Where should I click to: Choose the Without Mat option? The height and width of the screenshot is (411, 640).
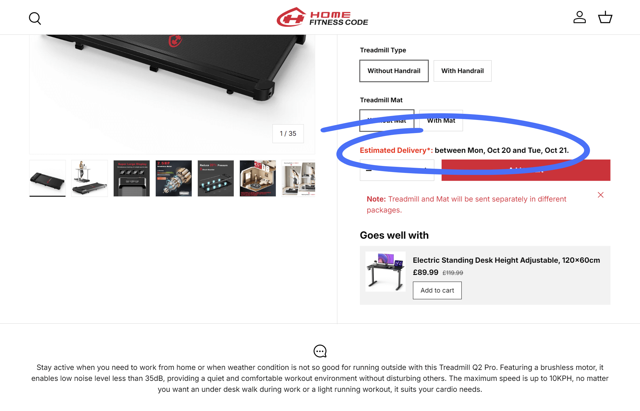click(387, 121)
